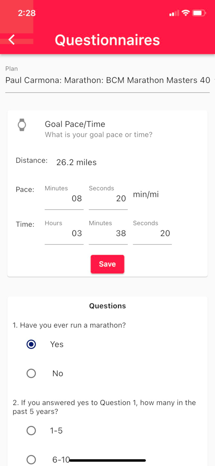Click the cellular signal strength icon

pos(173,13)
